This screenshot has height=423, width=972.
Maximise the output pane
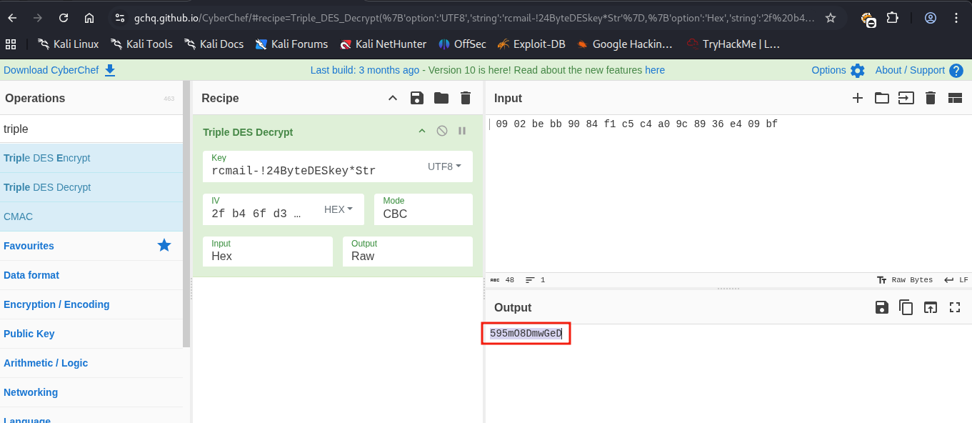(955, 307)
